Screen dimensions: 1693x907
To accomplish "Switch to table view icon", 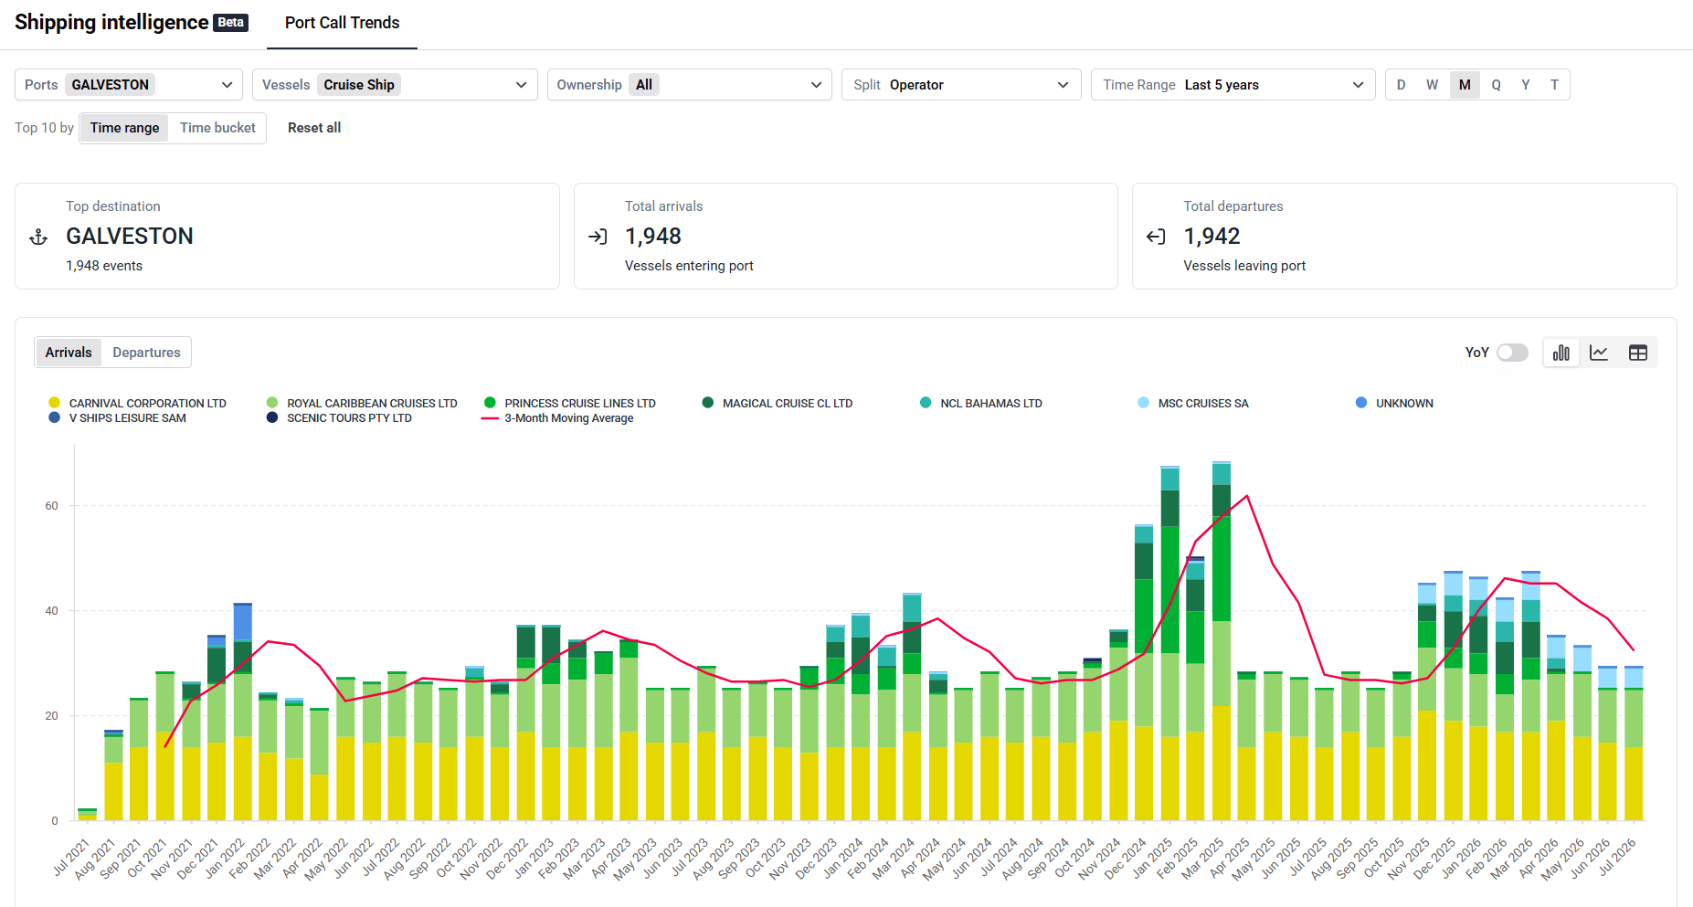I will pyautogui.click(x=1638, y=353).
